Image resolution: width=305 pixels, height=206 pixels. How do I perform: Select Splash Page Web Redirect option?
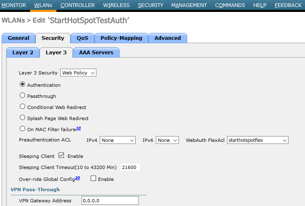click(x=23, y=118)
